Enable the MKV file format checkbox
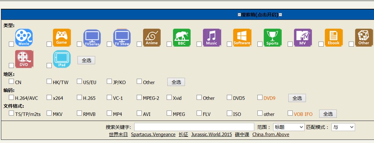 (x=49, y=113)
